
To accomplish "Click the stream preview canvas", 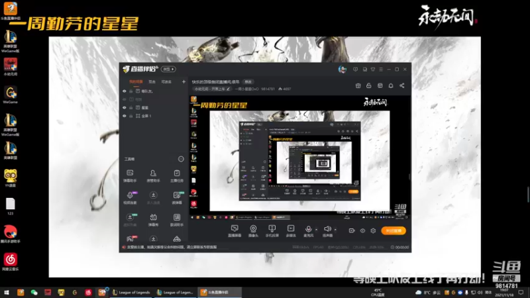I will pyautogui.click(x=299, y=158).
